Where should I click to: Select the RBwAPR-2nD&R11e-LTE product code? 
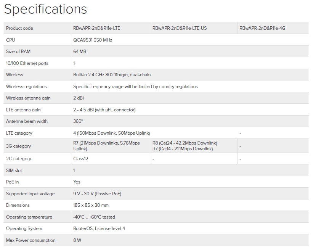tap(96, 28)
